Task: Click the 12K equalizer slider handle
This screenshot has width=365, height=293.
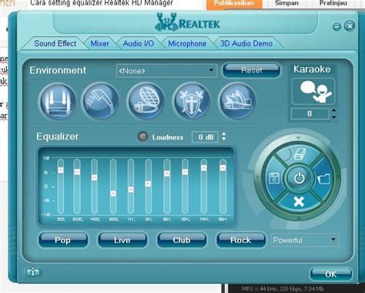Action: (185, 172)
